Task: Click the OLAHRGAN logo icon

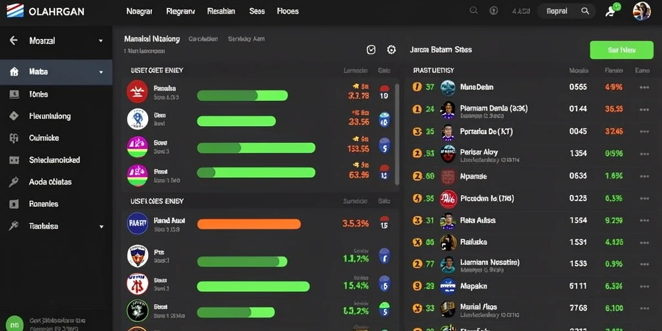Action: 15,10
